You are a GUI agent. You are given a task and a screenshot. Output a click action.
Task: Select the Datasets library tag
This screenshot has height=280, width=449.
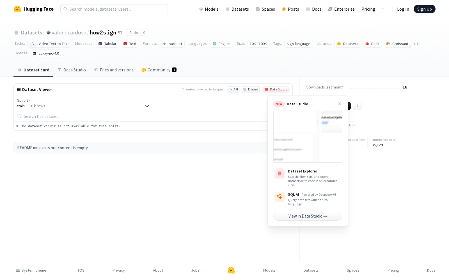coord(348,44)
